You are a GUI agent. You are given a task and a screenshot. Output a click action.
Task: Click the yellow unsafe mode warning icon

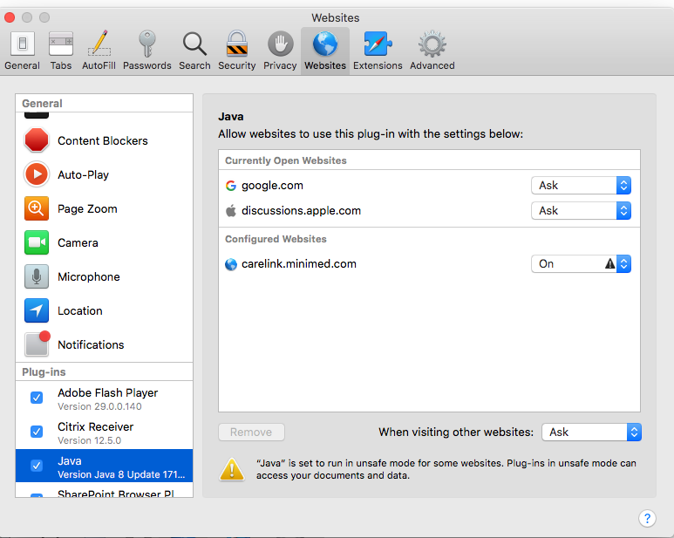[x=232, y=469]
